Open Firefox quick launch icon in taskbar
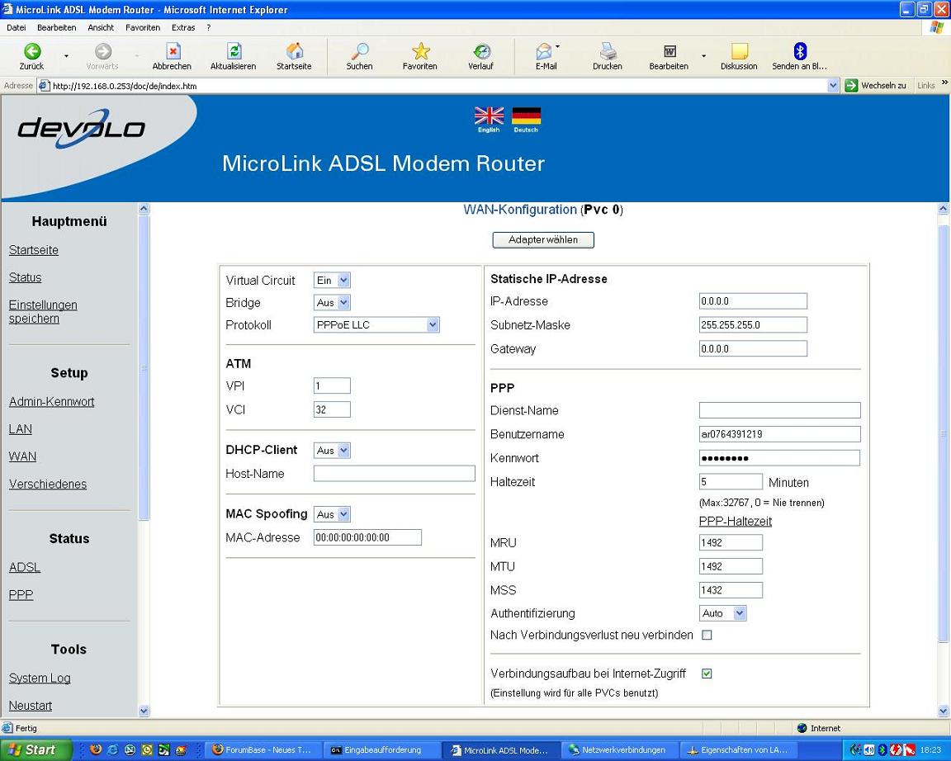 click(x=95, y=750)
